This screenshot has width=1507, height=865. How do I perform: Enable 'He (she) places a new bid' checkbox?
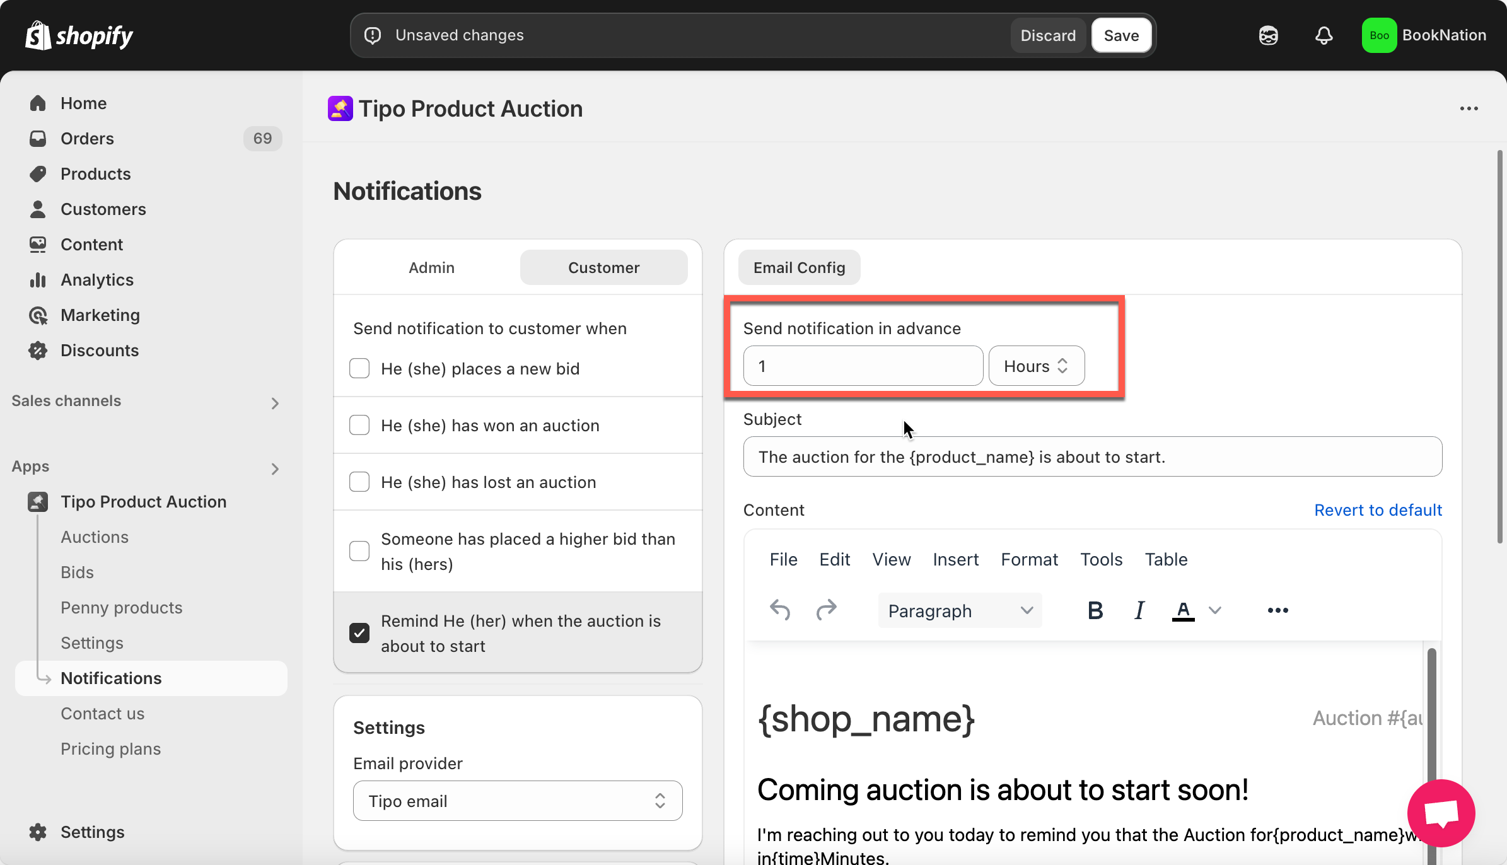pyautogui.click(x=359, y=369)
